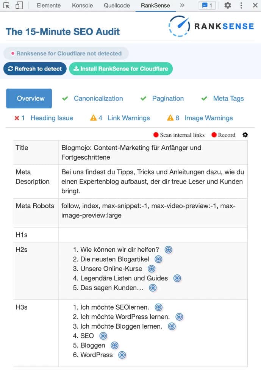Click bullseye icon beside "Das sagen Kunden…"
This screenshot has height=379, width=261.
tap(152, 288)
